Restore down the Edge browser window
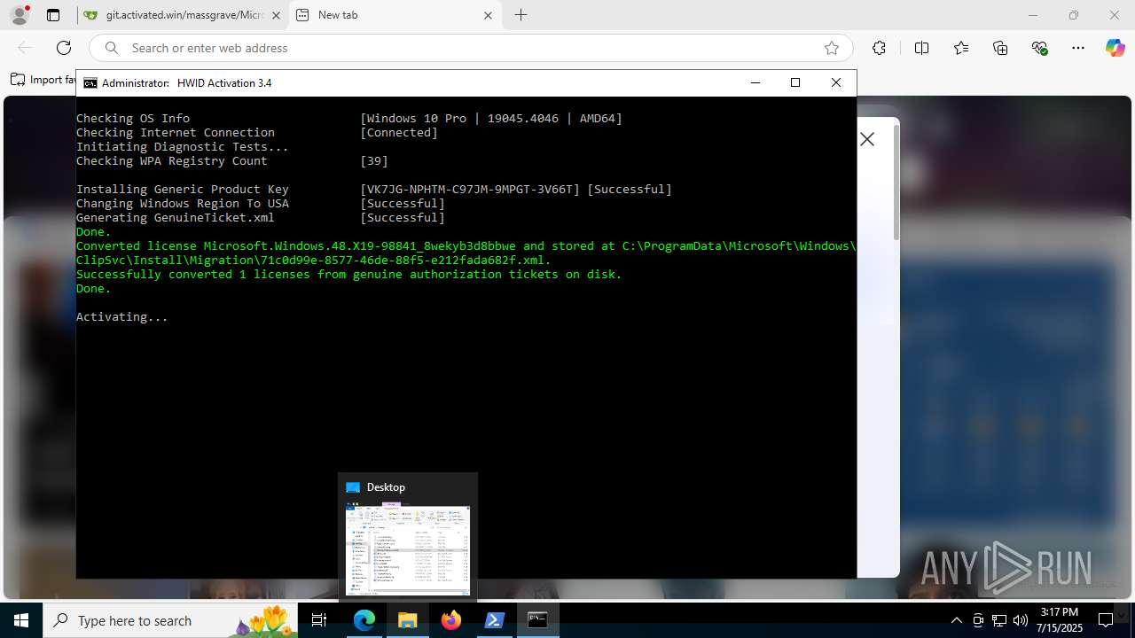Image resolution: width=1135 pixels, height=638 pixels. click(x=1074, y=15)
